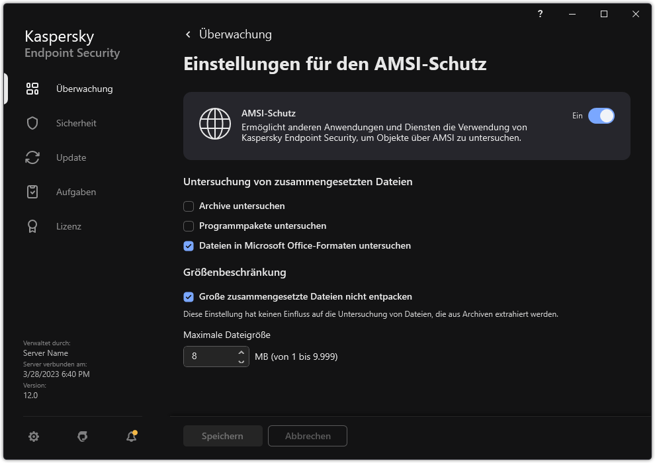Image resolution: width=655 pixels, height=463 pixels.
Task: Open Aufgaben via the clipboard icon
Action: pos(32,192)
